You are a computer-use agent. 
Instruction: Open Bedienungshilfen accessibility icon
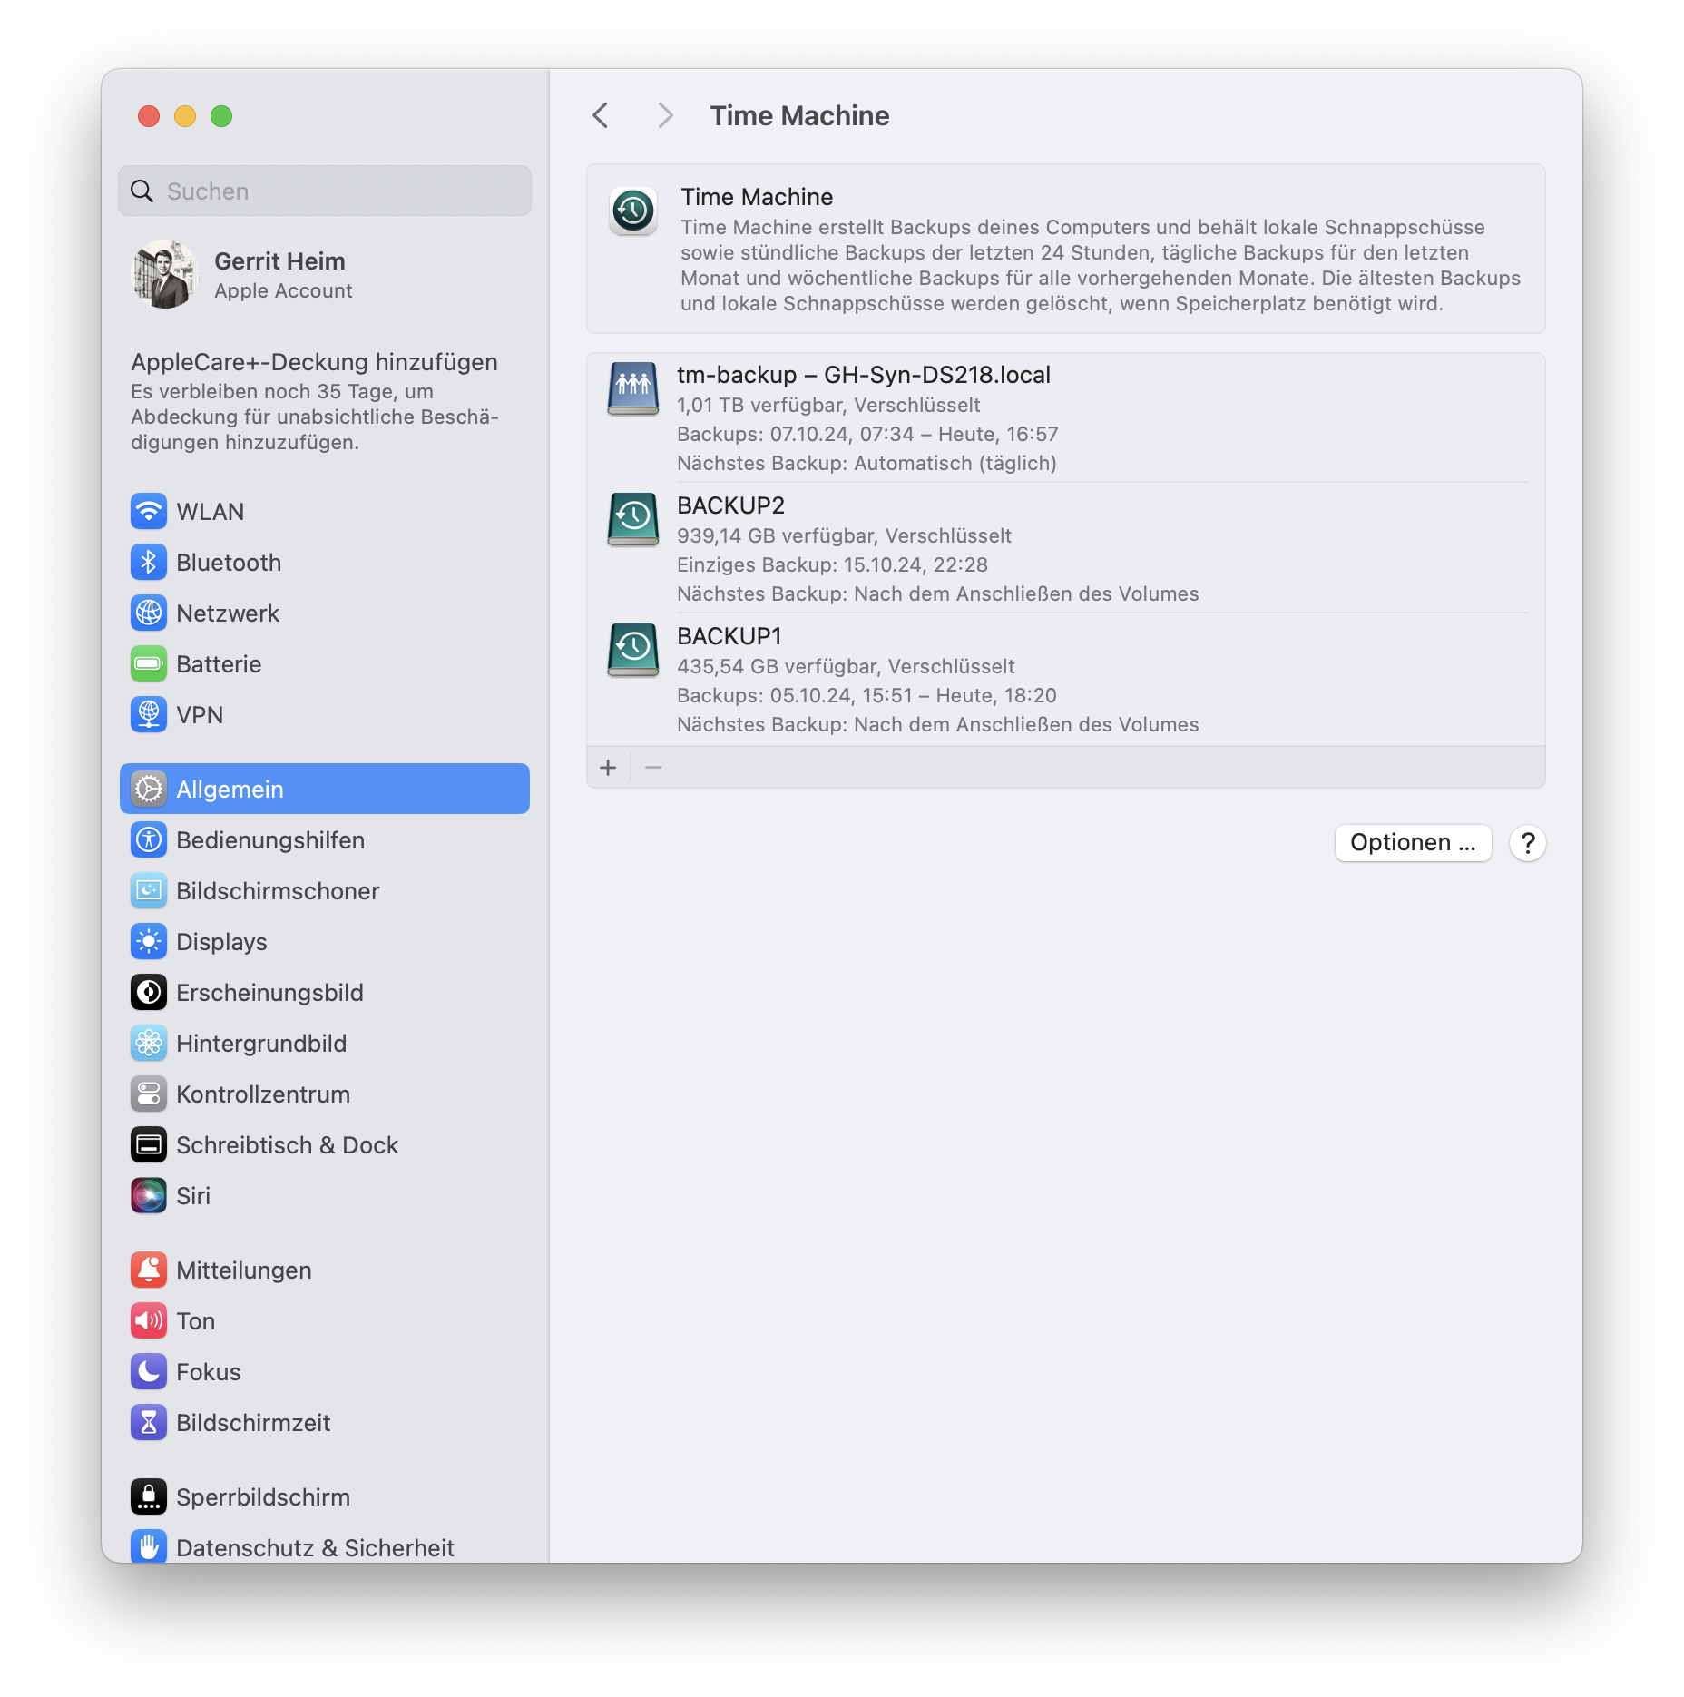(148, 840)
